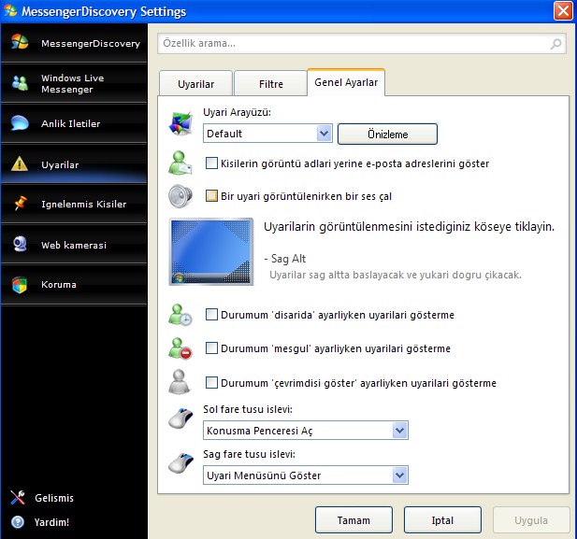Open the Uyari Arayüzü Default dropdown
Screen dimensions: 577x539
267,134
